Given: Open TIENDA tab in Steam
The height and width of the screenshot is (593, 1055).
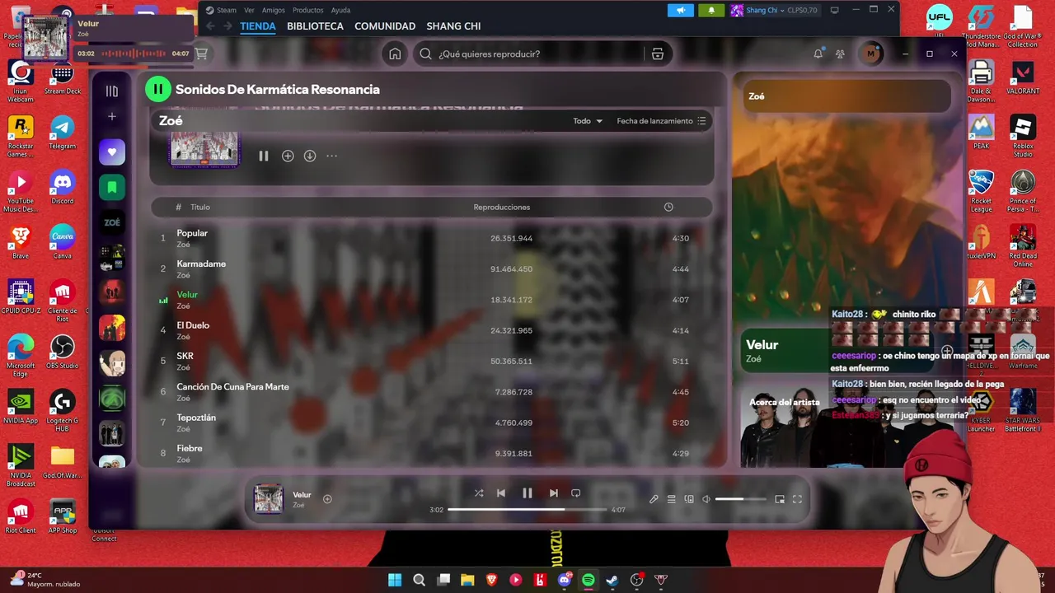Looking at the screenshot, I should (258, 26).
